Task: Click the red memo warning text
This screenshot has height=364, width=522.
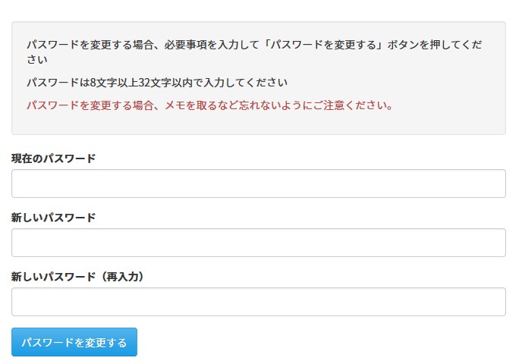Action: point(209,105)
